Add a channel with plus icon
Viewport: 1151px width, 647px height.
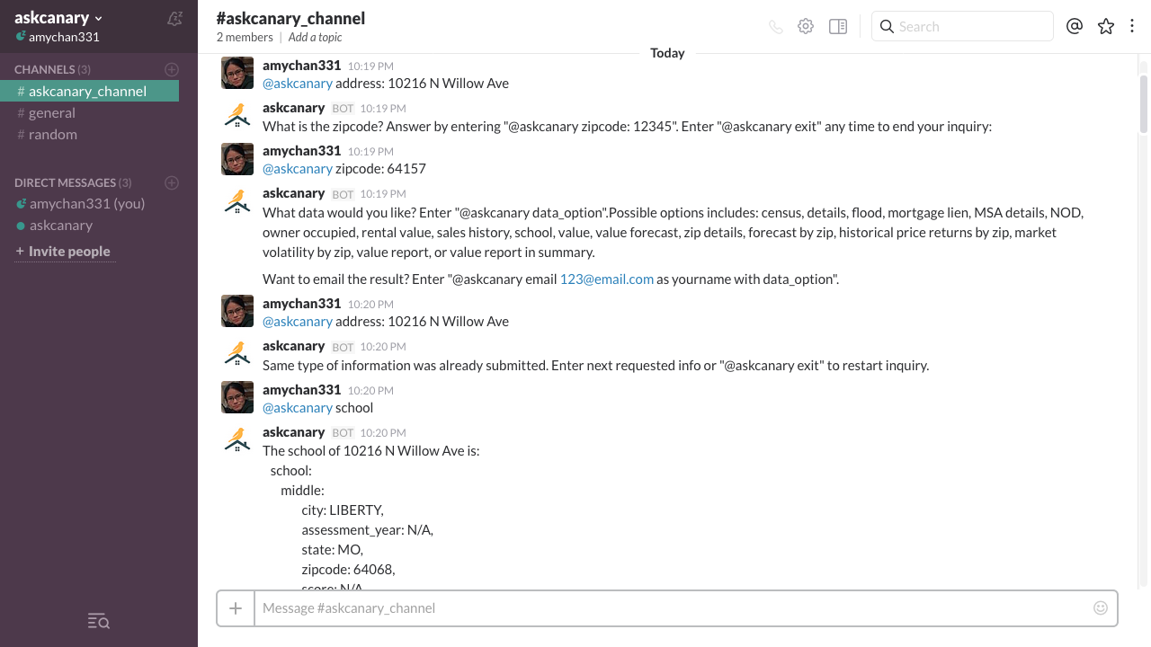(x=172, y=69)
